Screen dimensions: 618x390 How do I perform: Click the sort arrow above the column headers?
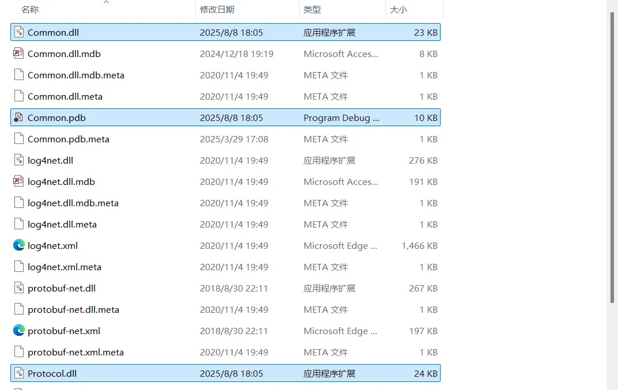tap(106, 2)
